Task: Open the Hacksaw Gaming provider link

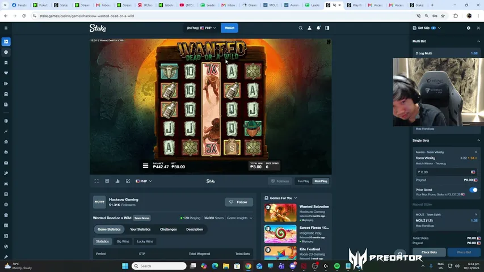Action: point(124,199)
